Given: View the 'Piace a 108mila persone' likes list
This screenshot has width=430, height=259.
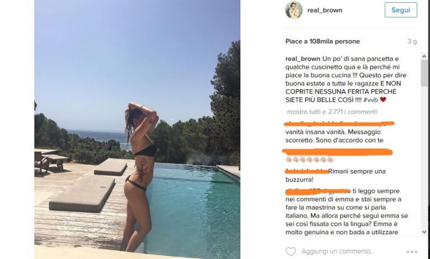Looking at the screenshot, I should (x=322, y=41).
